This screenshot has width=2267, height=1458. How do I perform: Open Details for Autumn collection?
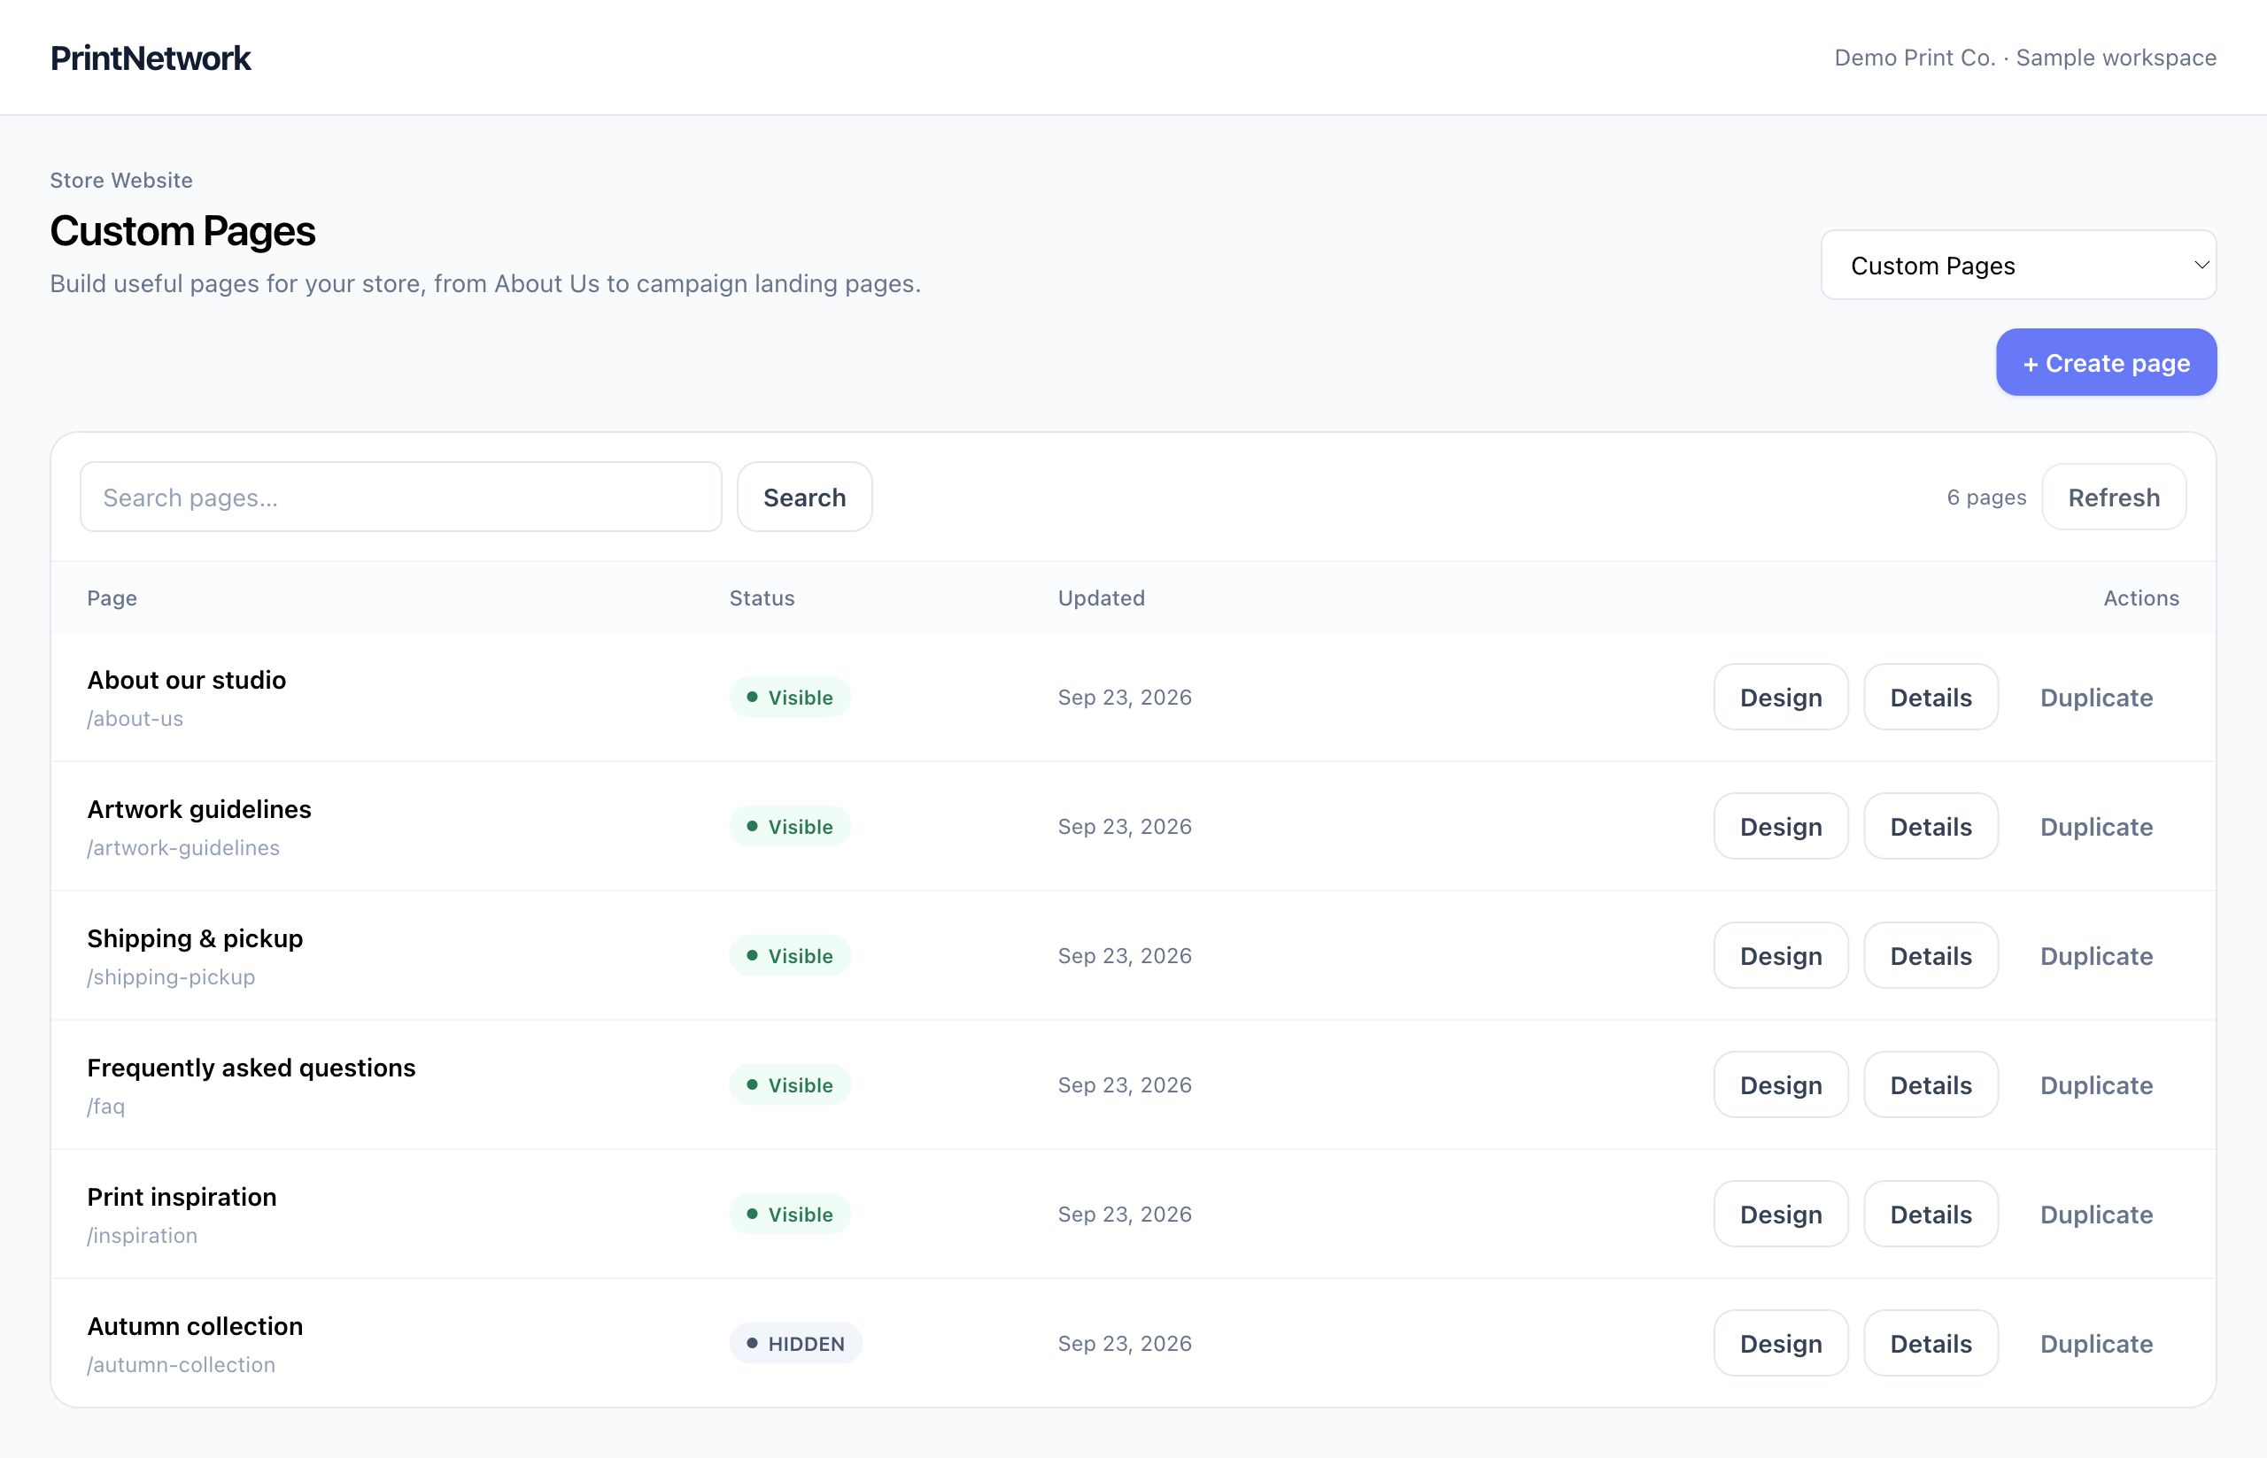point(1930,1344)
